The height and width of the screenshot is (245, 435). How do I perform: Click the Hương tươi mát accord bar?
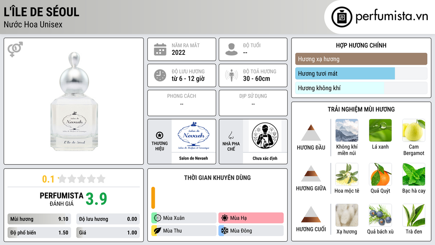pos(361,74)
